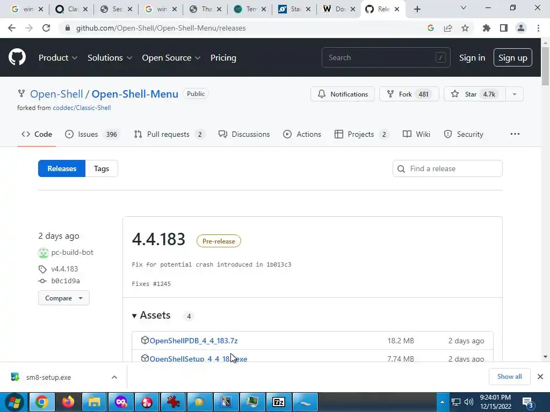
Task: Open Chrome tab search chevron
Action: pyautogui.click(x=464, y=8)
